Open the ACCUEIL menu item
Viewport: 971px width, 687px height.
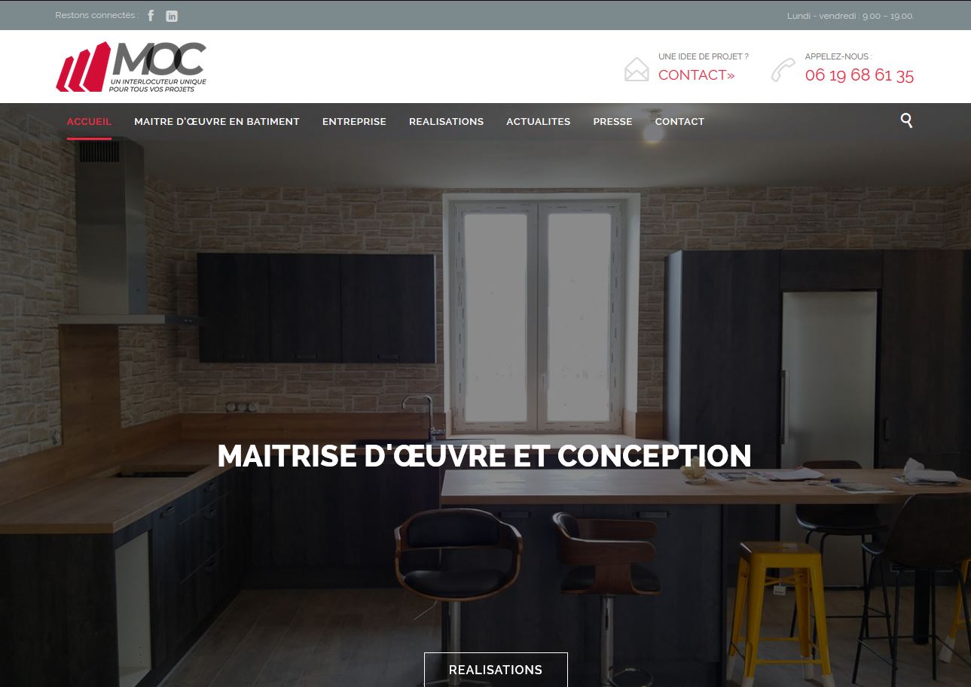[89, 121]
